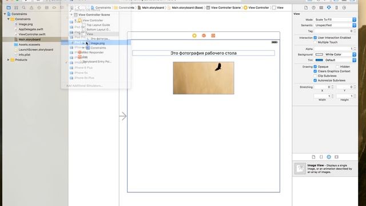Viewport: 366px width, 206px height.
Task: Select yellow View Controller icon above canvas
Action: tap(194, 35)
